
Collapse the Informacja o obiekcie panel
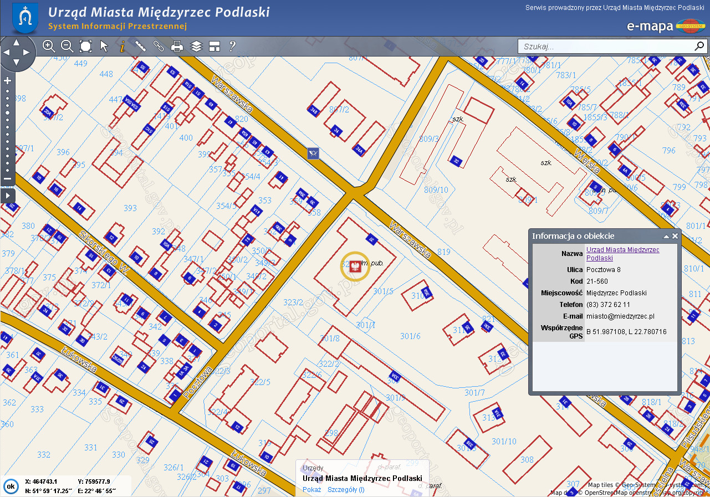tap(666, 236)
